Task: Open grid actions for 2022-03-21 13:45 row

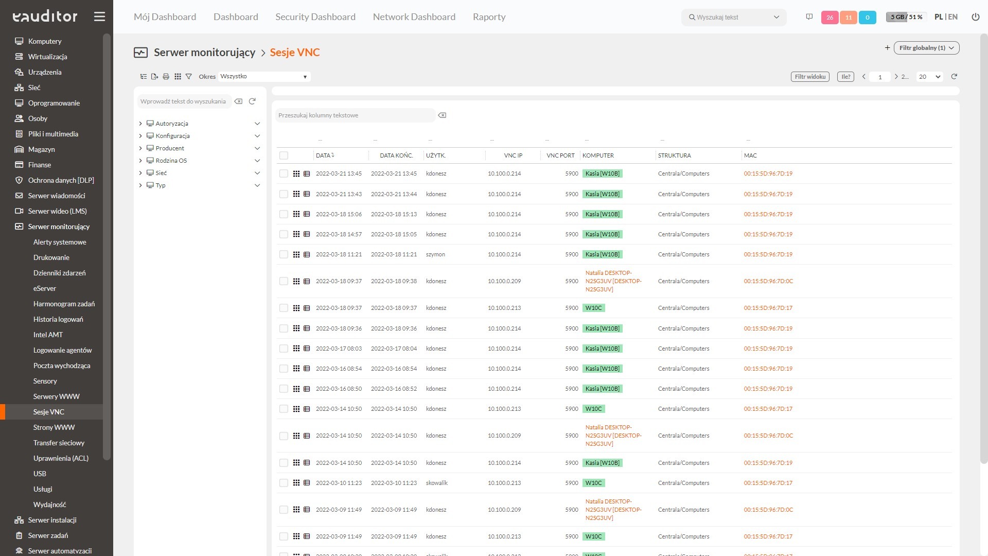Action: pyautogui.click(x=296, y=173)
